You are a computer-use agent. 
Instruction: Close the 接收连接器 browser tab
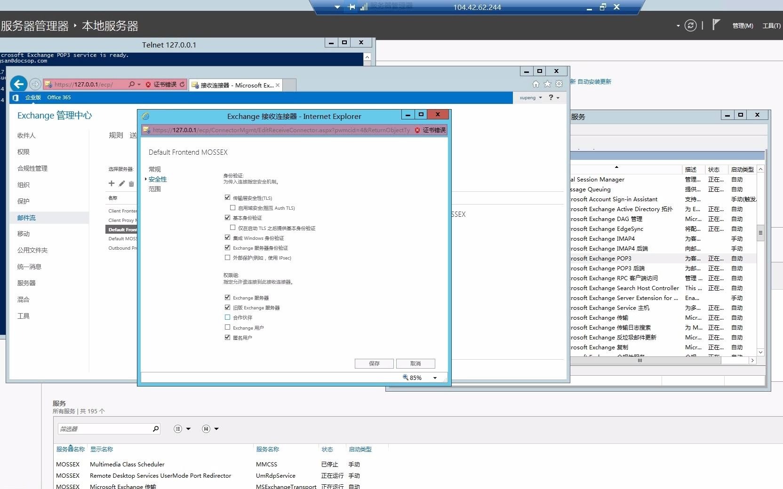tap(278, 85)
